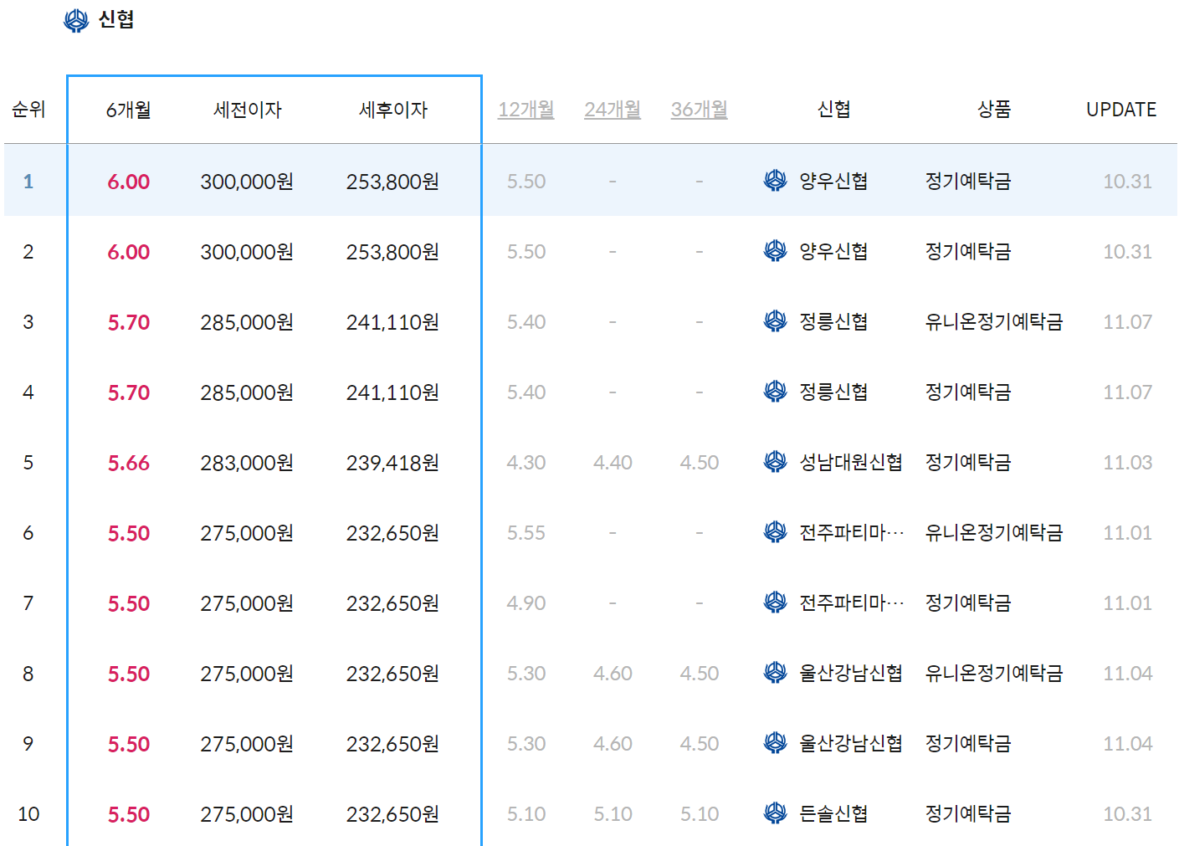Click the 신협 logo icon in the rank 2 row
Viewport: 1179px width, 846px height.
tap(776, 251)
